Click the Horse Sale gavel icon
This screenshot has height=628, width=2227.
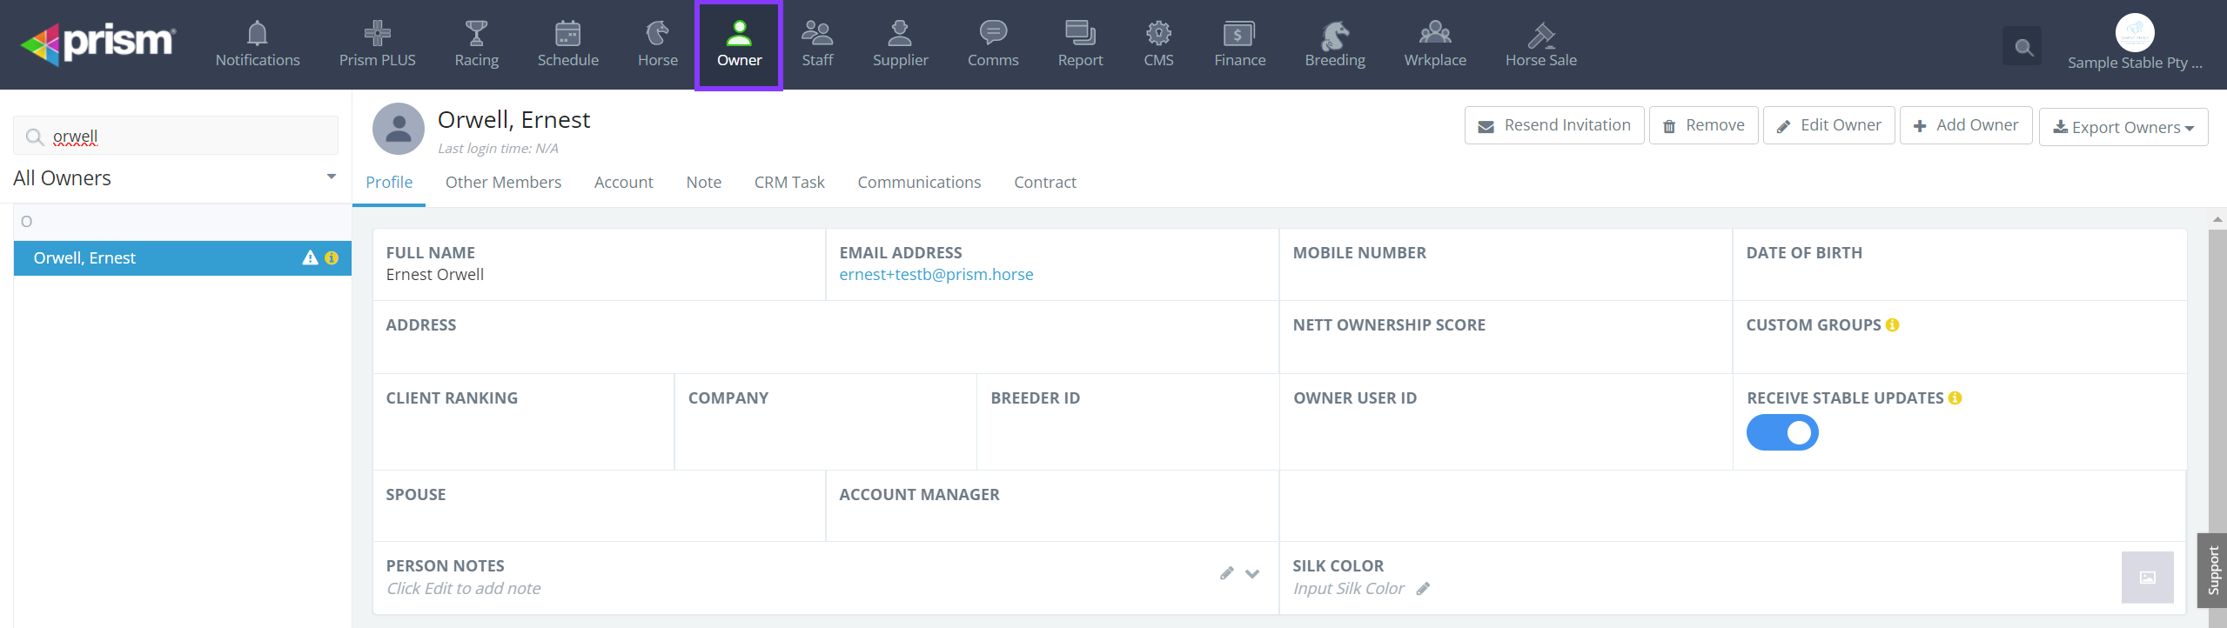[1540, 35]
